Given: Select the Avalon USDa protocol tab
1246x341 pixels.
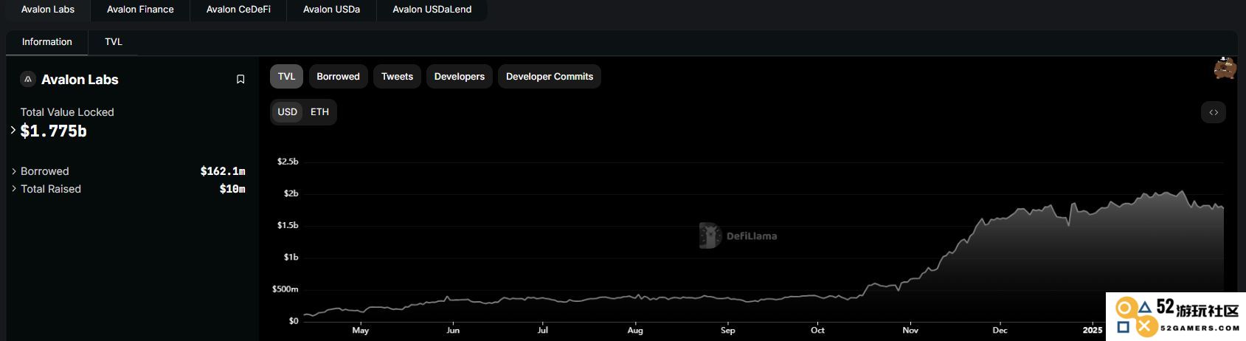Looking at the screenshot, I should coord(331,10).
